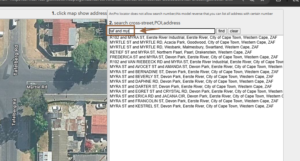
Task: Select MYRA ST and FRANCOLIN ST result
Action: tap(194, 101)
